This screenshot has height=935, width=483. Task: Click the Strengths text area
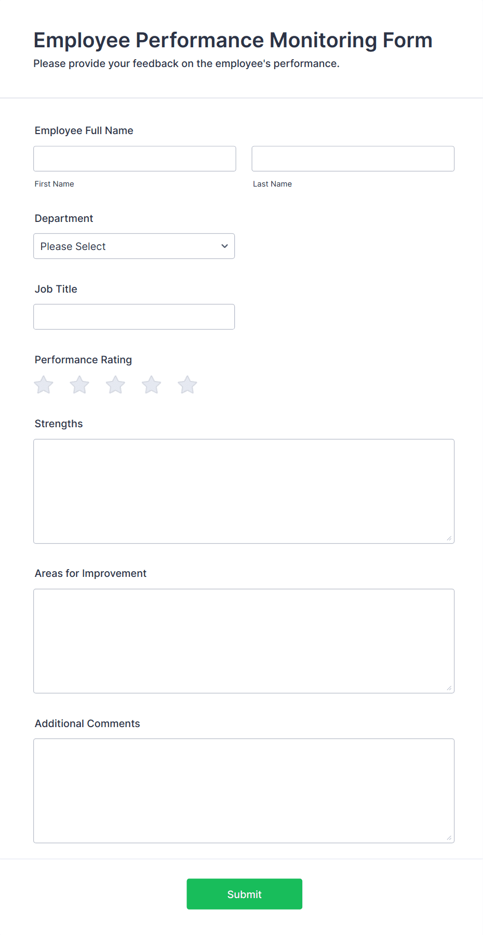click(x=244, y=491)
